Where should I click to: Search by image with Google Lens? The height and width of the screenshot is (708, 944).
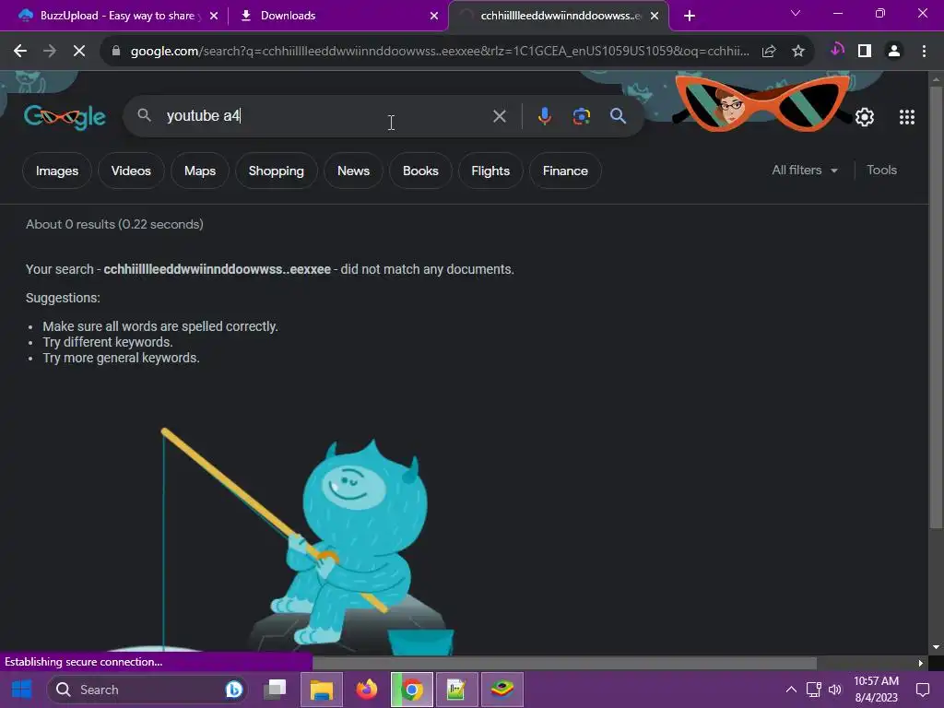pos(582,115)
